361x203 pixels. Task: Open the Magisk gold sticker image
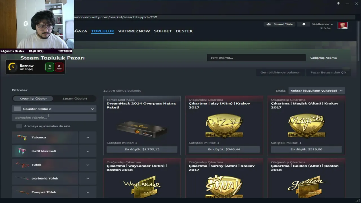306,126
